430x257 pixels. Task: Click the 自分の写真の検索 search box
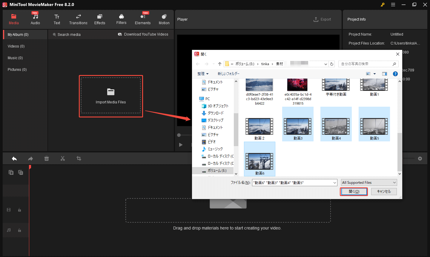[x=369, y=64]
